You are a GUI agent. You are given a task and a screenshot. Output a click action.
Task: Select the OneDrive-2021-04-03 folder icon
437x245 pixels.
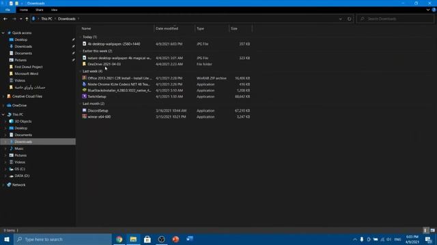[x=84, y=64]
